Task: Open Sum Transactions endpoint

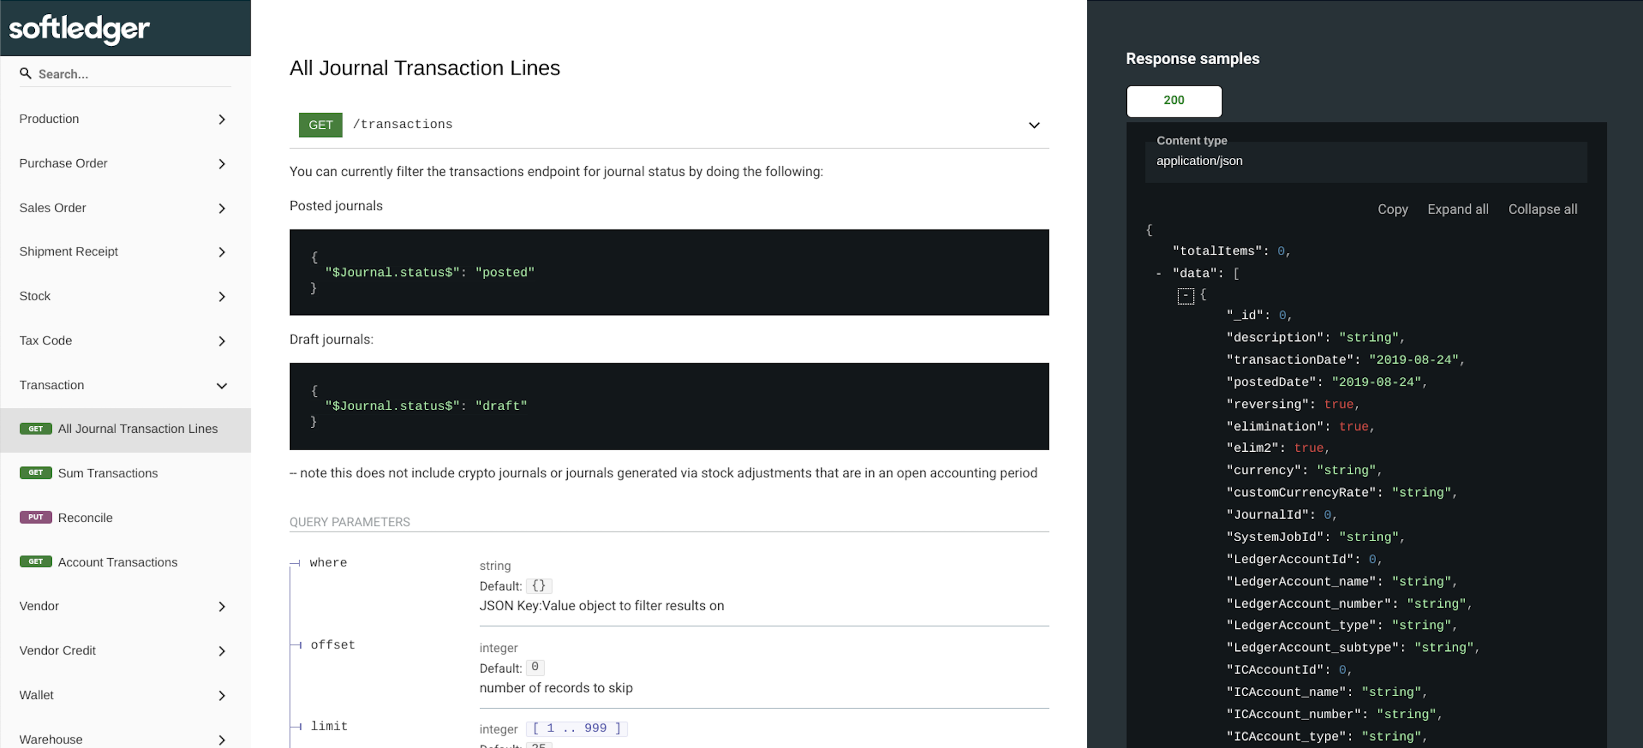Action: (x=108, y=473)
